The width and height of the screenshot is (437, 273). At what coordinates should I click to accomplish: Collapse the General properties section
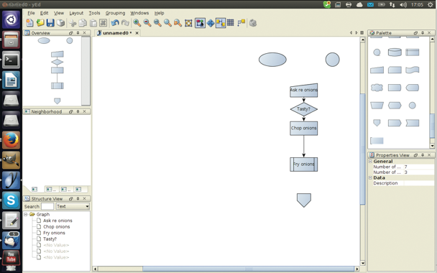tap(370, 162)
